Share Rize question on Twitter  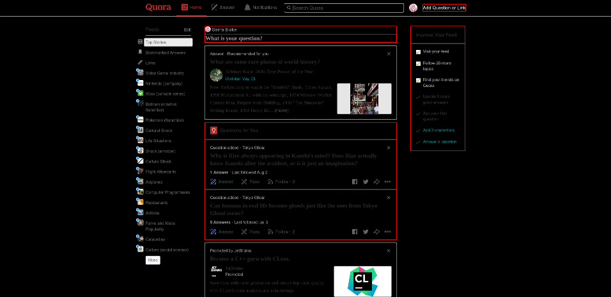click(x=366, y=182)
